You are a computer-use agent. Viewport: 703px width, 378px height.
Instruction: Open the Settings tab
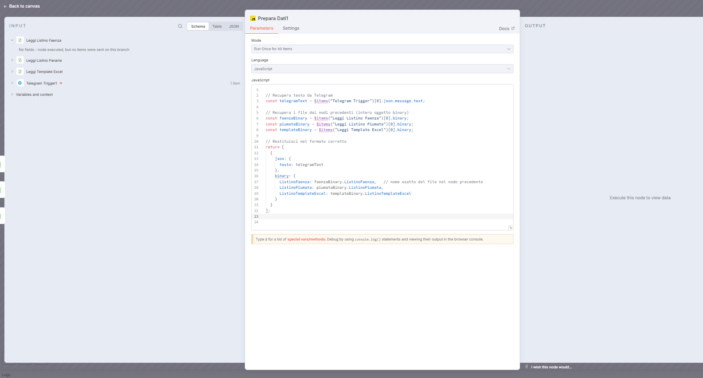click(291, 28)
